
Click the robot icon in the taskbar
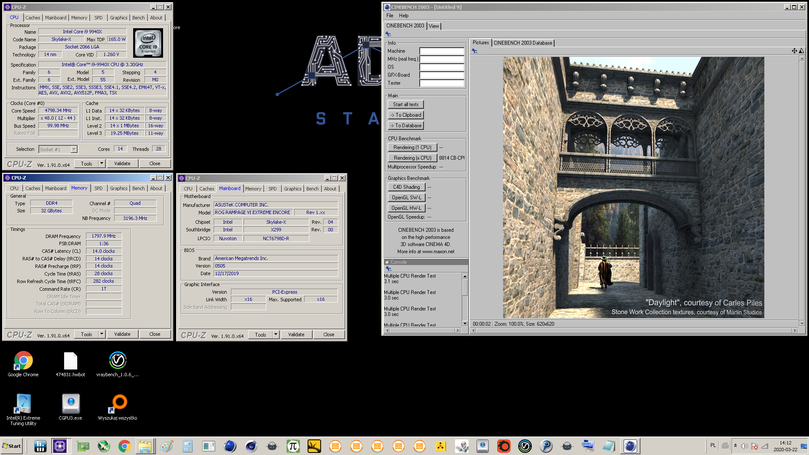pos(461,446)
